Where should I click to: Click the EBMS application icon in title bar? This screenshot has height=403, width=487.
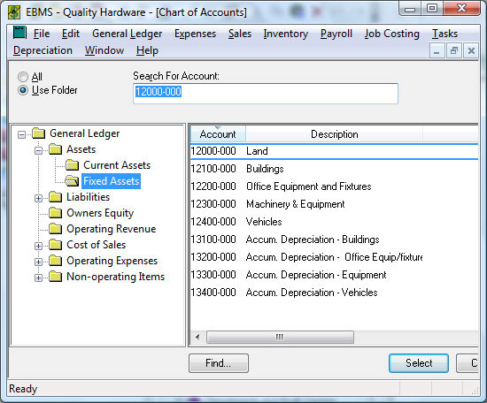click(14, 12)
